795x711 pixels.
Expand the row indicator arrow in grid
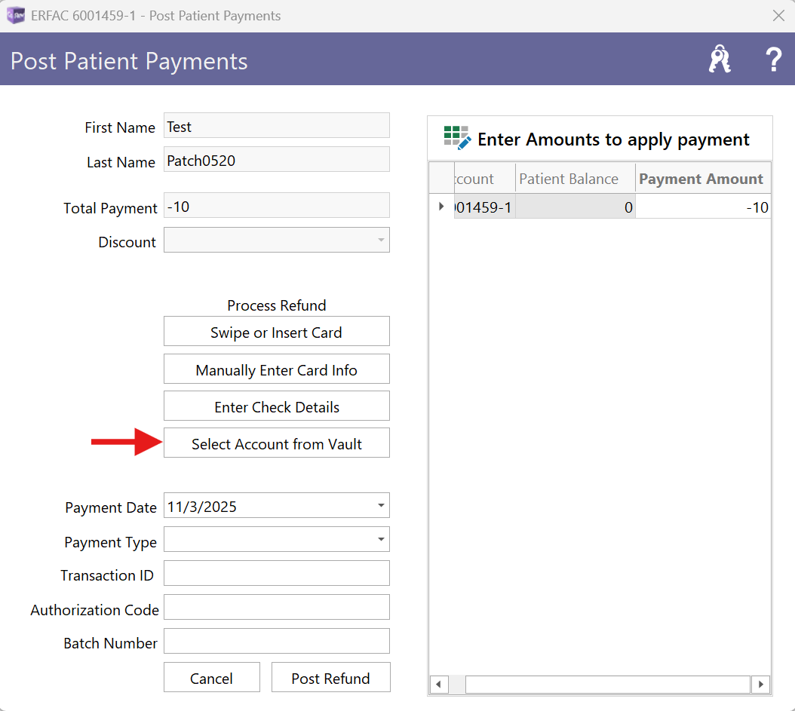441,207
